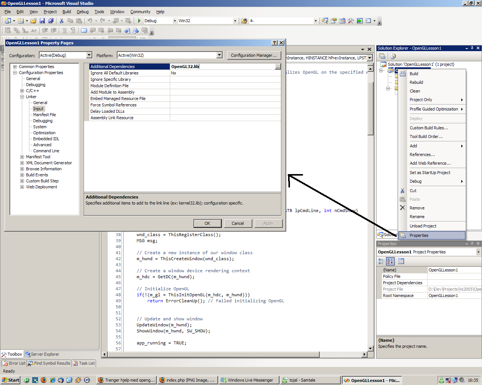Select the Command Line item under Linker

point(46,151)
